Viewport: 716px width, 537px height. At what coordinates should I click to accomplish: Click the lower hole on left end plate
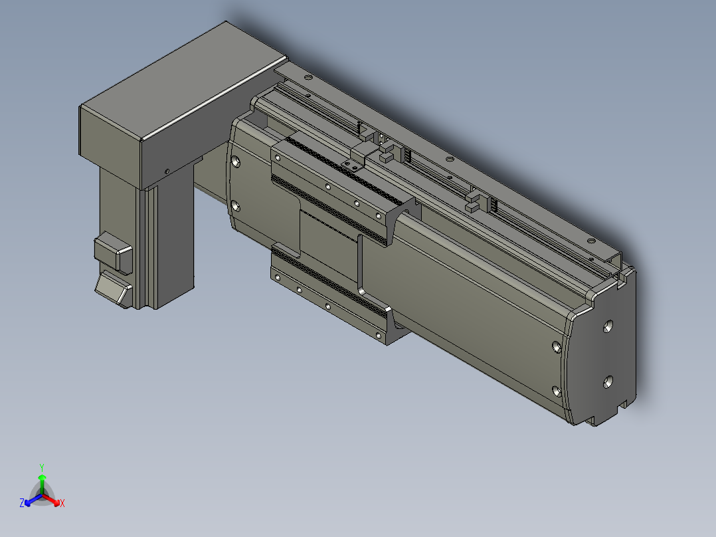tap(236, 206)
